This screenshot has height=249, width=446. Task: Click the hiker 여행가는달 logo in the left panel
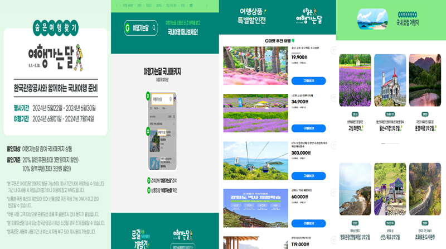55,58
